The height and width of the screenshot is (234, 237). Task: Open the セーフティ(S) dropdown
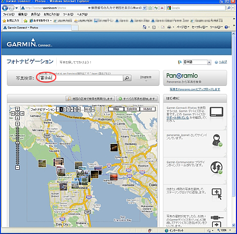pyautogui.click(x=199, y=27)
